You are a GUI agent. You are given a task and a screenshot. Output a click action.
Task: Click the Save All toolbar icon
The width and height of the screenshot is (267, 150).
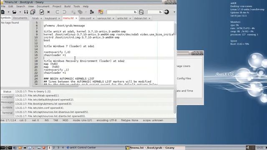(x=33, y=12)
